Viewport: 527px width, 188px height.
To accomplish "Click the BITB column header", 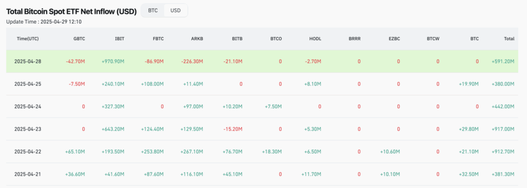I will (237, 39).
